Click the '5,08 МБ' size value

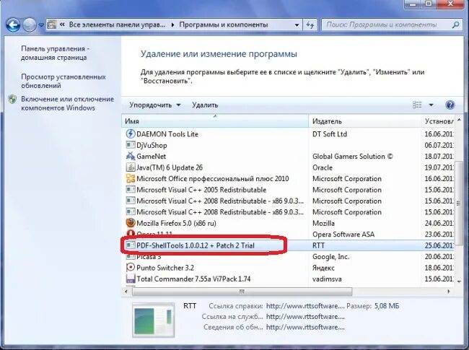click(387, 306)
